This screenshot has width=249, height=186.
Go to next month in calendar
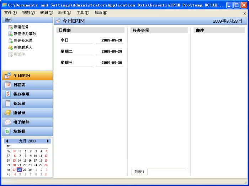(x=48, y=141)
